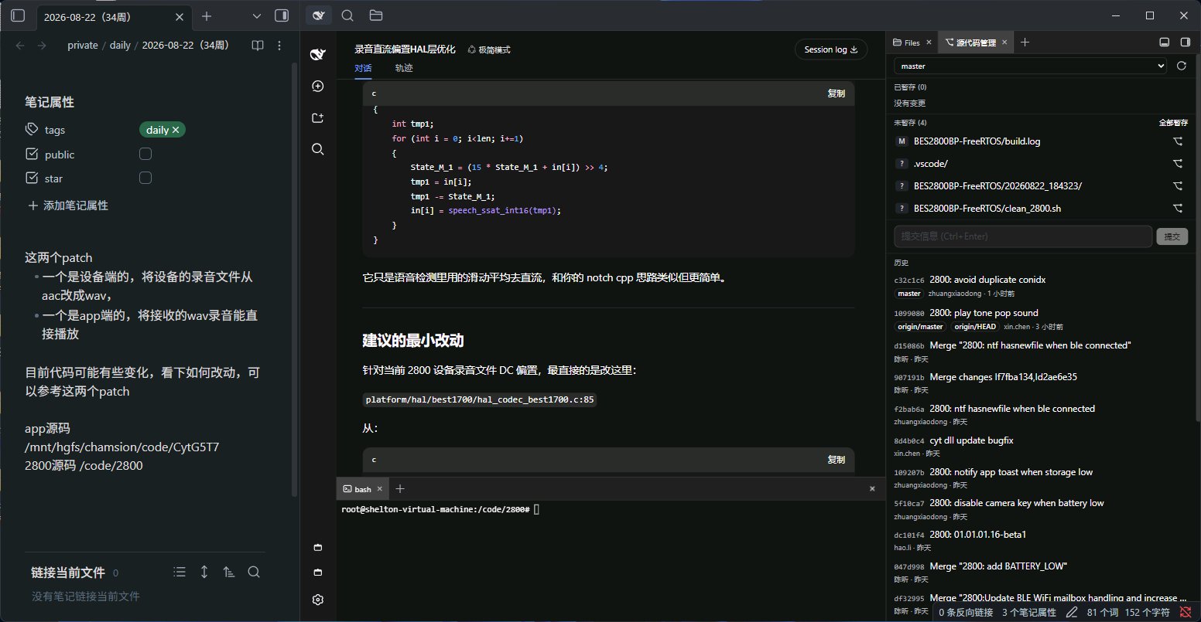Viewport: 1201px width, 622px height.
Task: Switch to the Files tab
Action: click(x=906, y=42)
